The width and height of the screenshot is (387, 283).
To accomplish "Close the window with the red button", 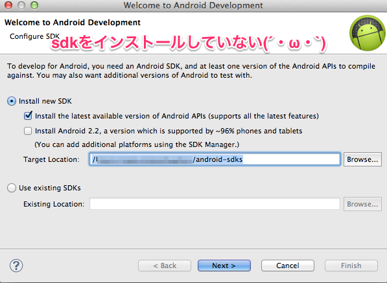I will [8, 5].
